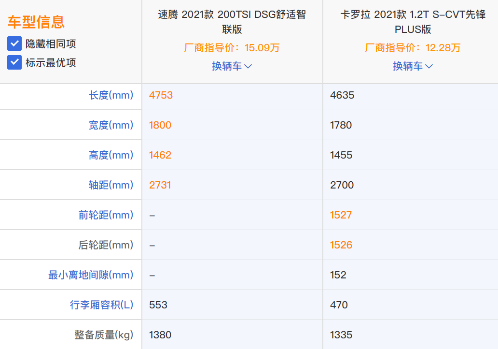Screen dimensions: 498x349
Task: Click the trunk volume value 553
Action: [158, 305]
